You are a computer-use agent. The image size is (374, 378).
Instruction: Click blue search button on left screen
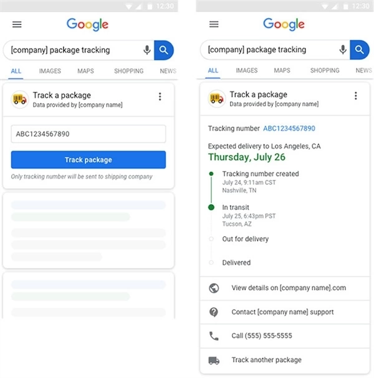tap(163, 50)
